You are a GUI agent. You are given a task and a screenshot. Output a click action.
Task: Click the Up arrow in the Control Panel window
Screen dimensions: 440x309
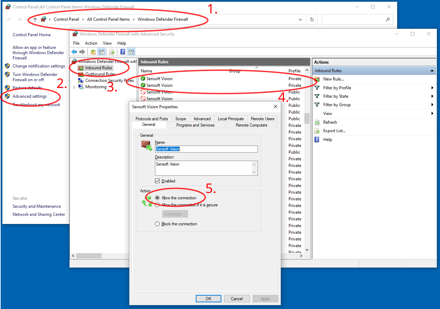click(x=35, y=20)
